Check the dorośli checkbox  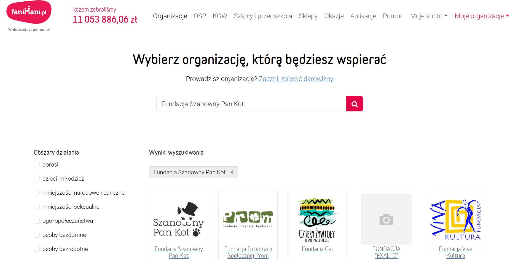point(37,165)
